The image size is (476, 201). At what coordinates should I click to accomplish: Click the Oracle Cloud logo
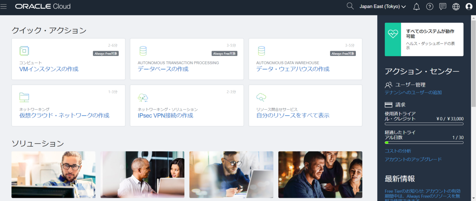coord(43,6)
